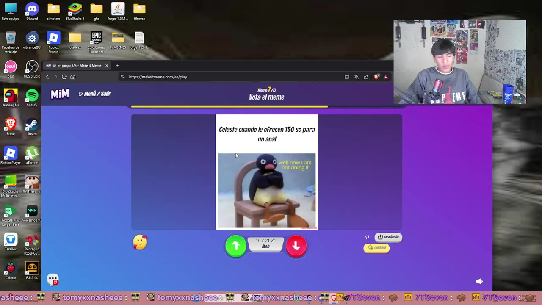Click the install app icon in address bar

tap(347, 77)
